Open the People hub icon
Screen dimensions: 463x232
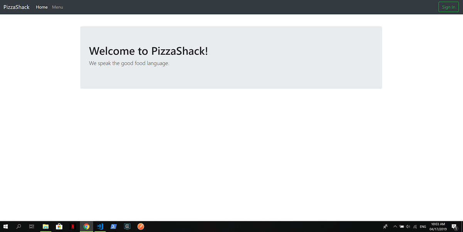coord(385,227)
